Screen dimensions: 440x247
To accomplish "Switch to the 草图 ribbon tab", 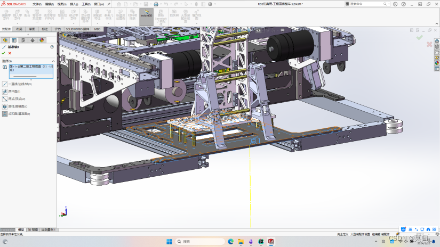I will pos(32,29).
